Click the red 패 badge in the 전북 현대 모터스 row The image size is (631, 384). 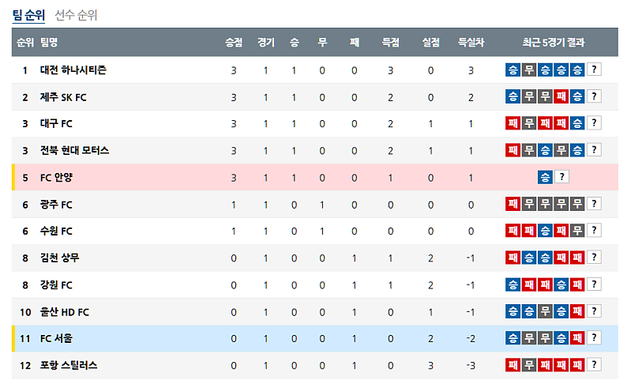513,151
